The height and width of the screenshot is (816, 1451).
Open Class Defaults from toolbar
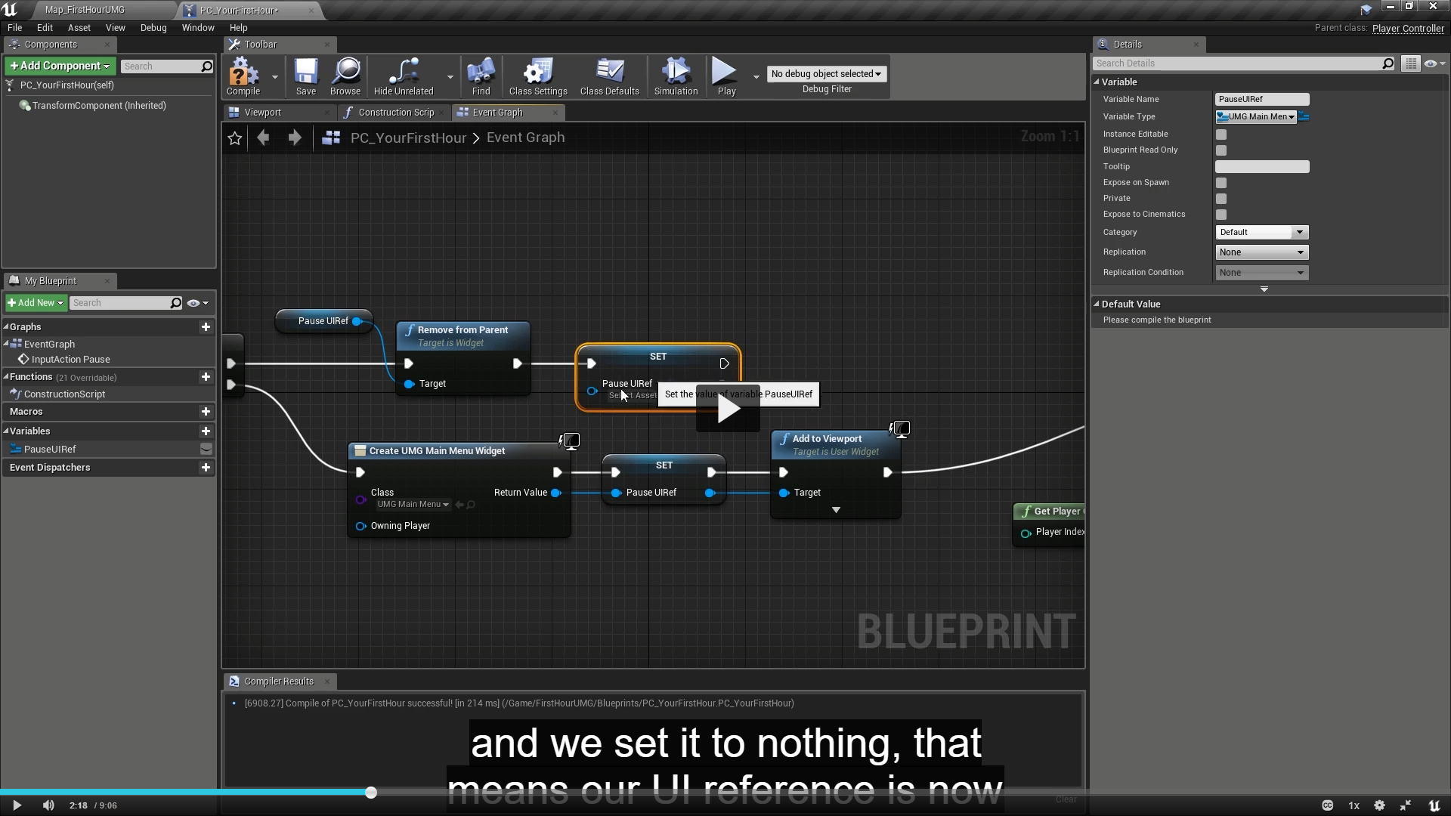pos(609,76)
